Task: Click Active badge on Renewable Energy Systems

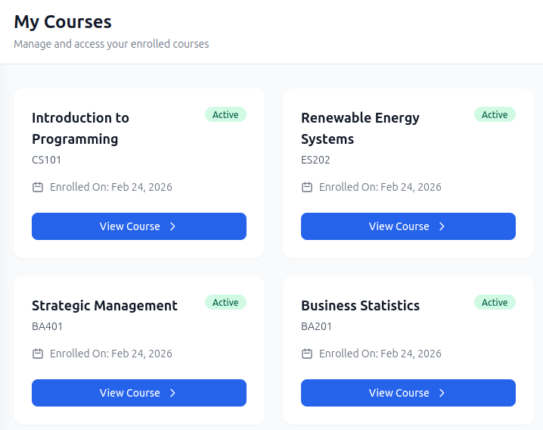Action: (x=495, y=115)
